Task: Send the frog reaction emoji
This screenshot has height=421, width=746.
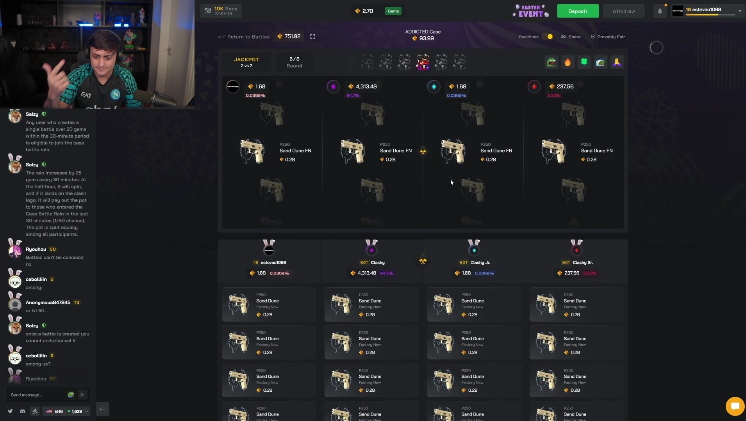Action: coord(551,62)
